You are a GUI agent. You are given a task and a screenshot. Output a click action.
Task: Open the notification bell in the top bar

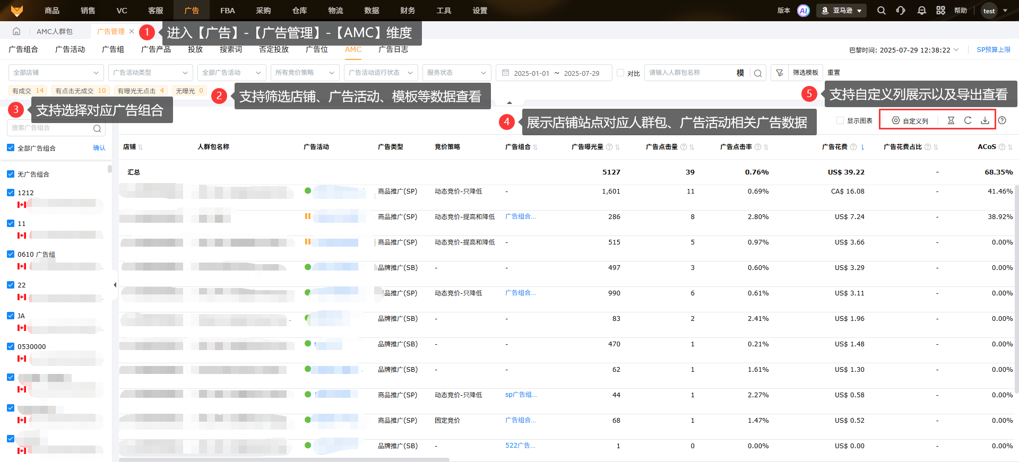pos(921,11)
